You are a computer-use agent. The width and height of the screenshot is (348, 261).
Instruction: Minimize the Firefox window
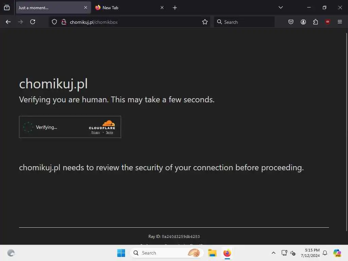309,7
